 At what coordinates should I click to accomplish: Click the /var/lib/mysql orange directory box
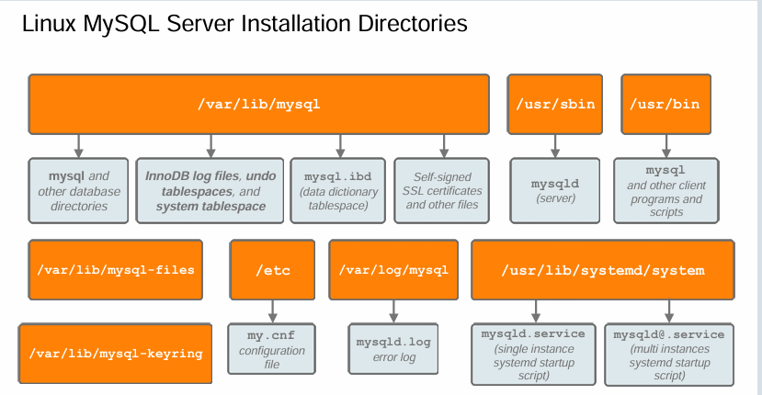pyautogui.click(x=258, y=104)
